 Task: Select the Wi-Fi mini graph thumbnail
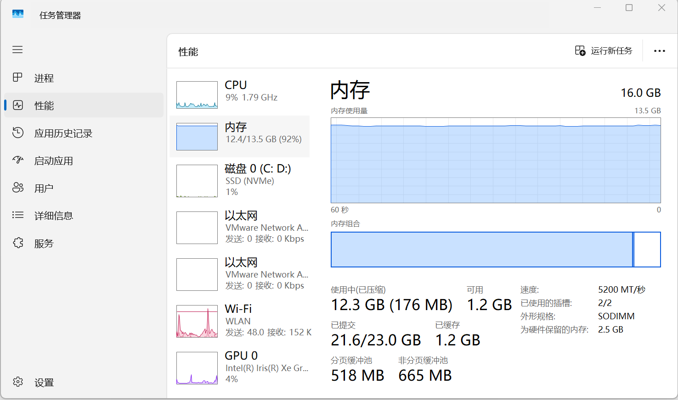(x=197, y=321)
